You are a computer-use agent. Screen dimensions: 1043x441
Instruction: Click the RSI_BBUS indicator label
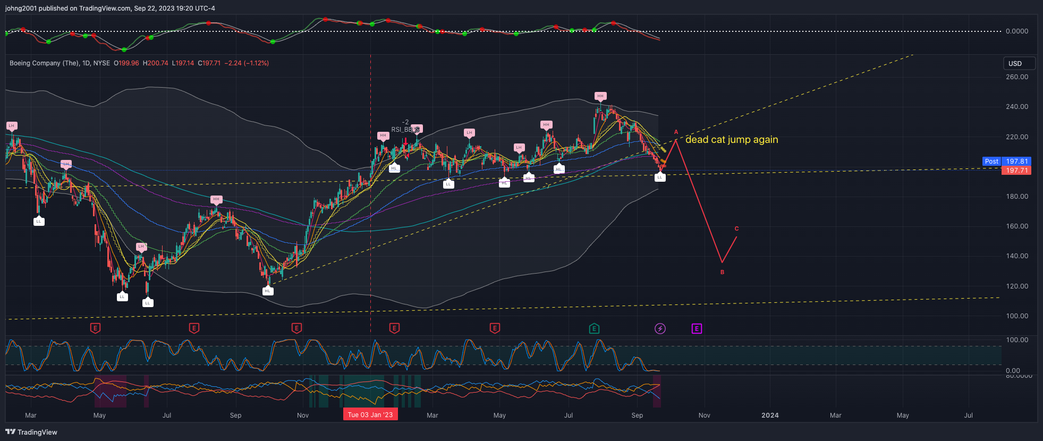click(405, 129)
